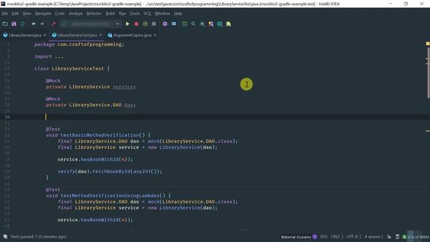Click the green status bar indicator icon
The image size is (430, 242).
pos(404,237)
